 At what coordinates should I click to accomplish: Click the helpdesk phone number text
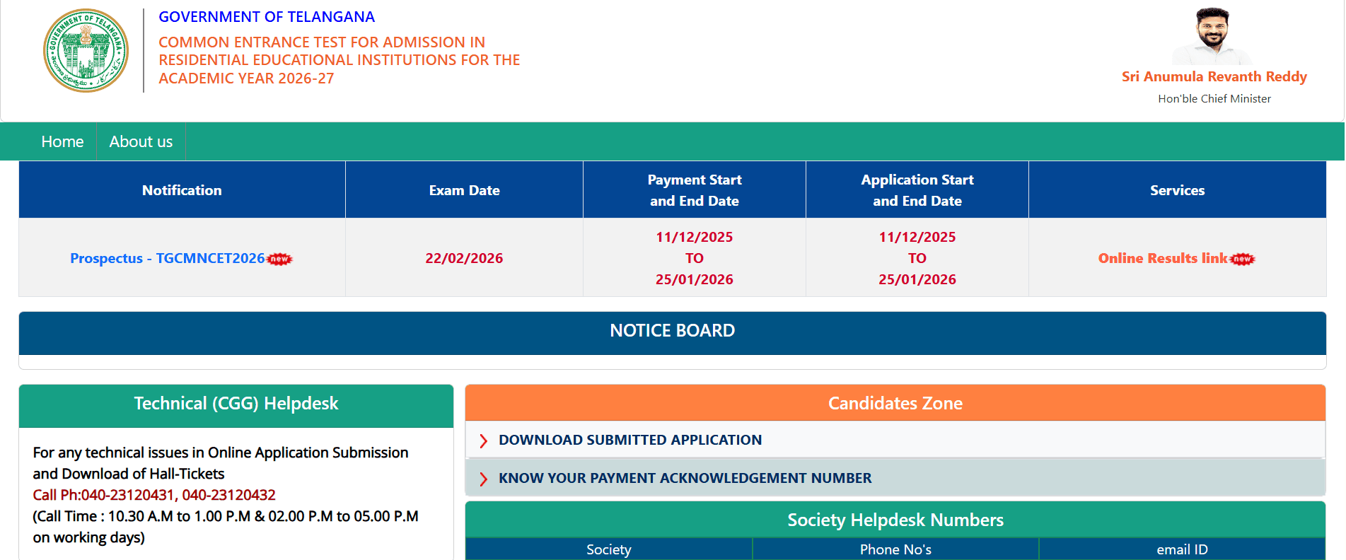click(154, 495)
